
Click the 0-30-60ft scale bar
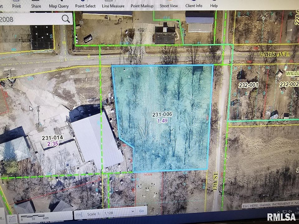[35, 217]
